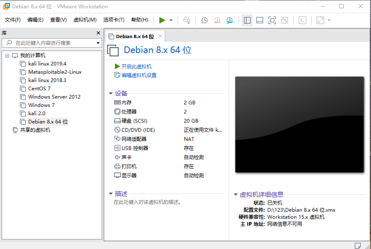Open the library search filter dropdown
This screenshot has height=249, width=371.
pyautogui.click(x=98, y=43)
